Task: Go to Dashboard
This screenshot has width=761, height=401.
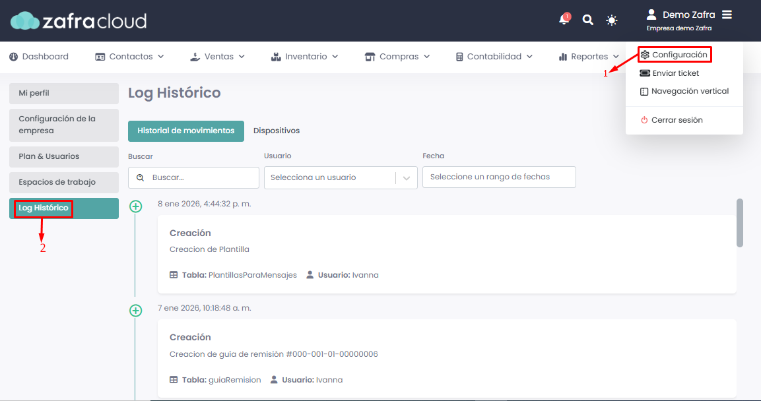Action: pos(39,57)
